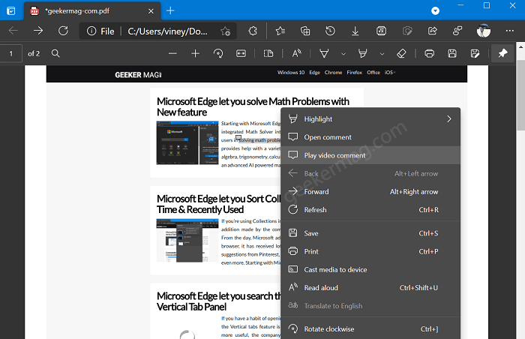Click Save as icon in PDF toolbar
The height and width of the screenshot is (339, 525).
(475, 53)
